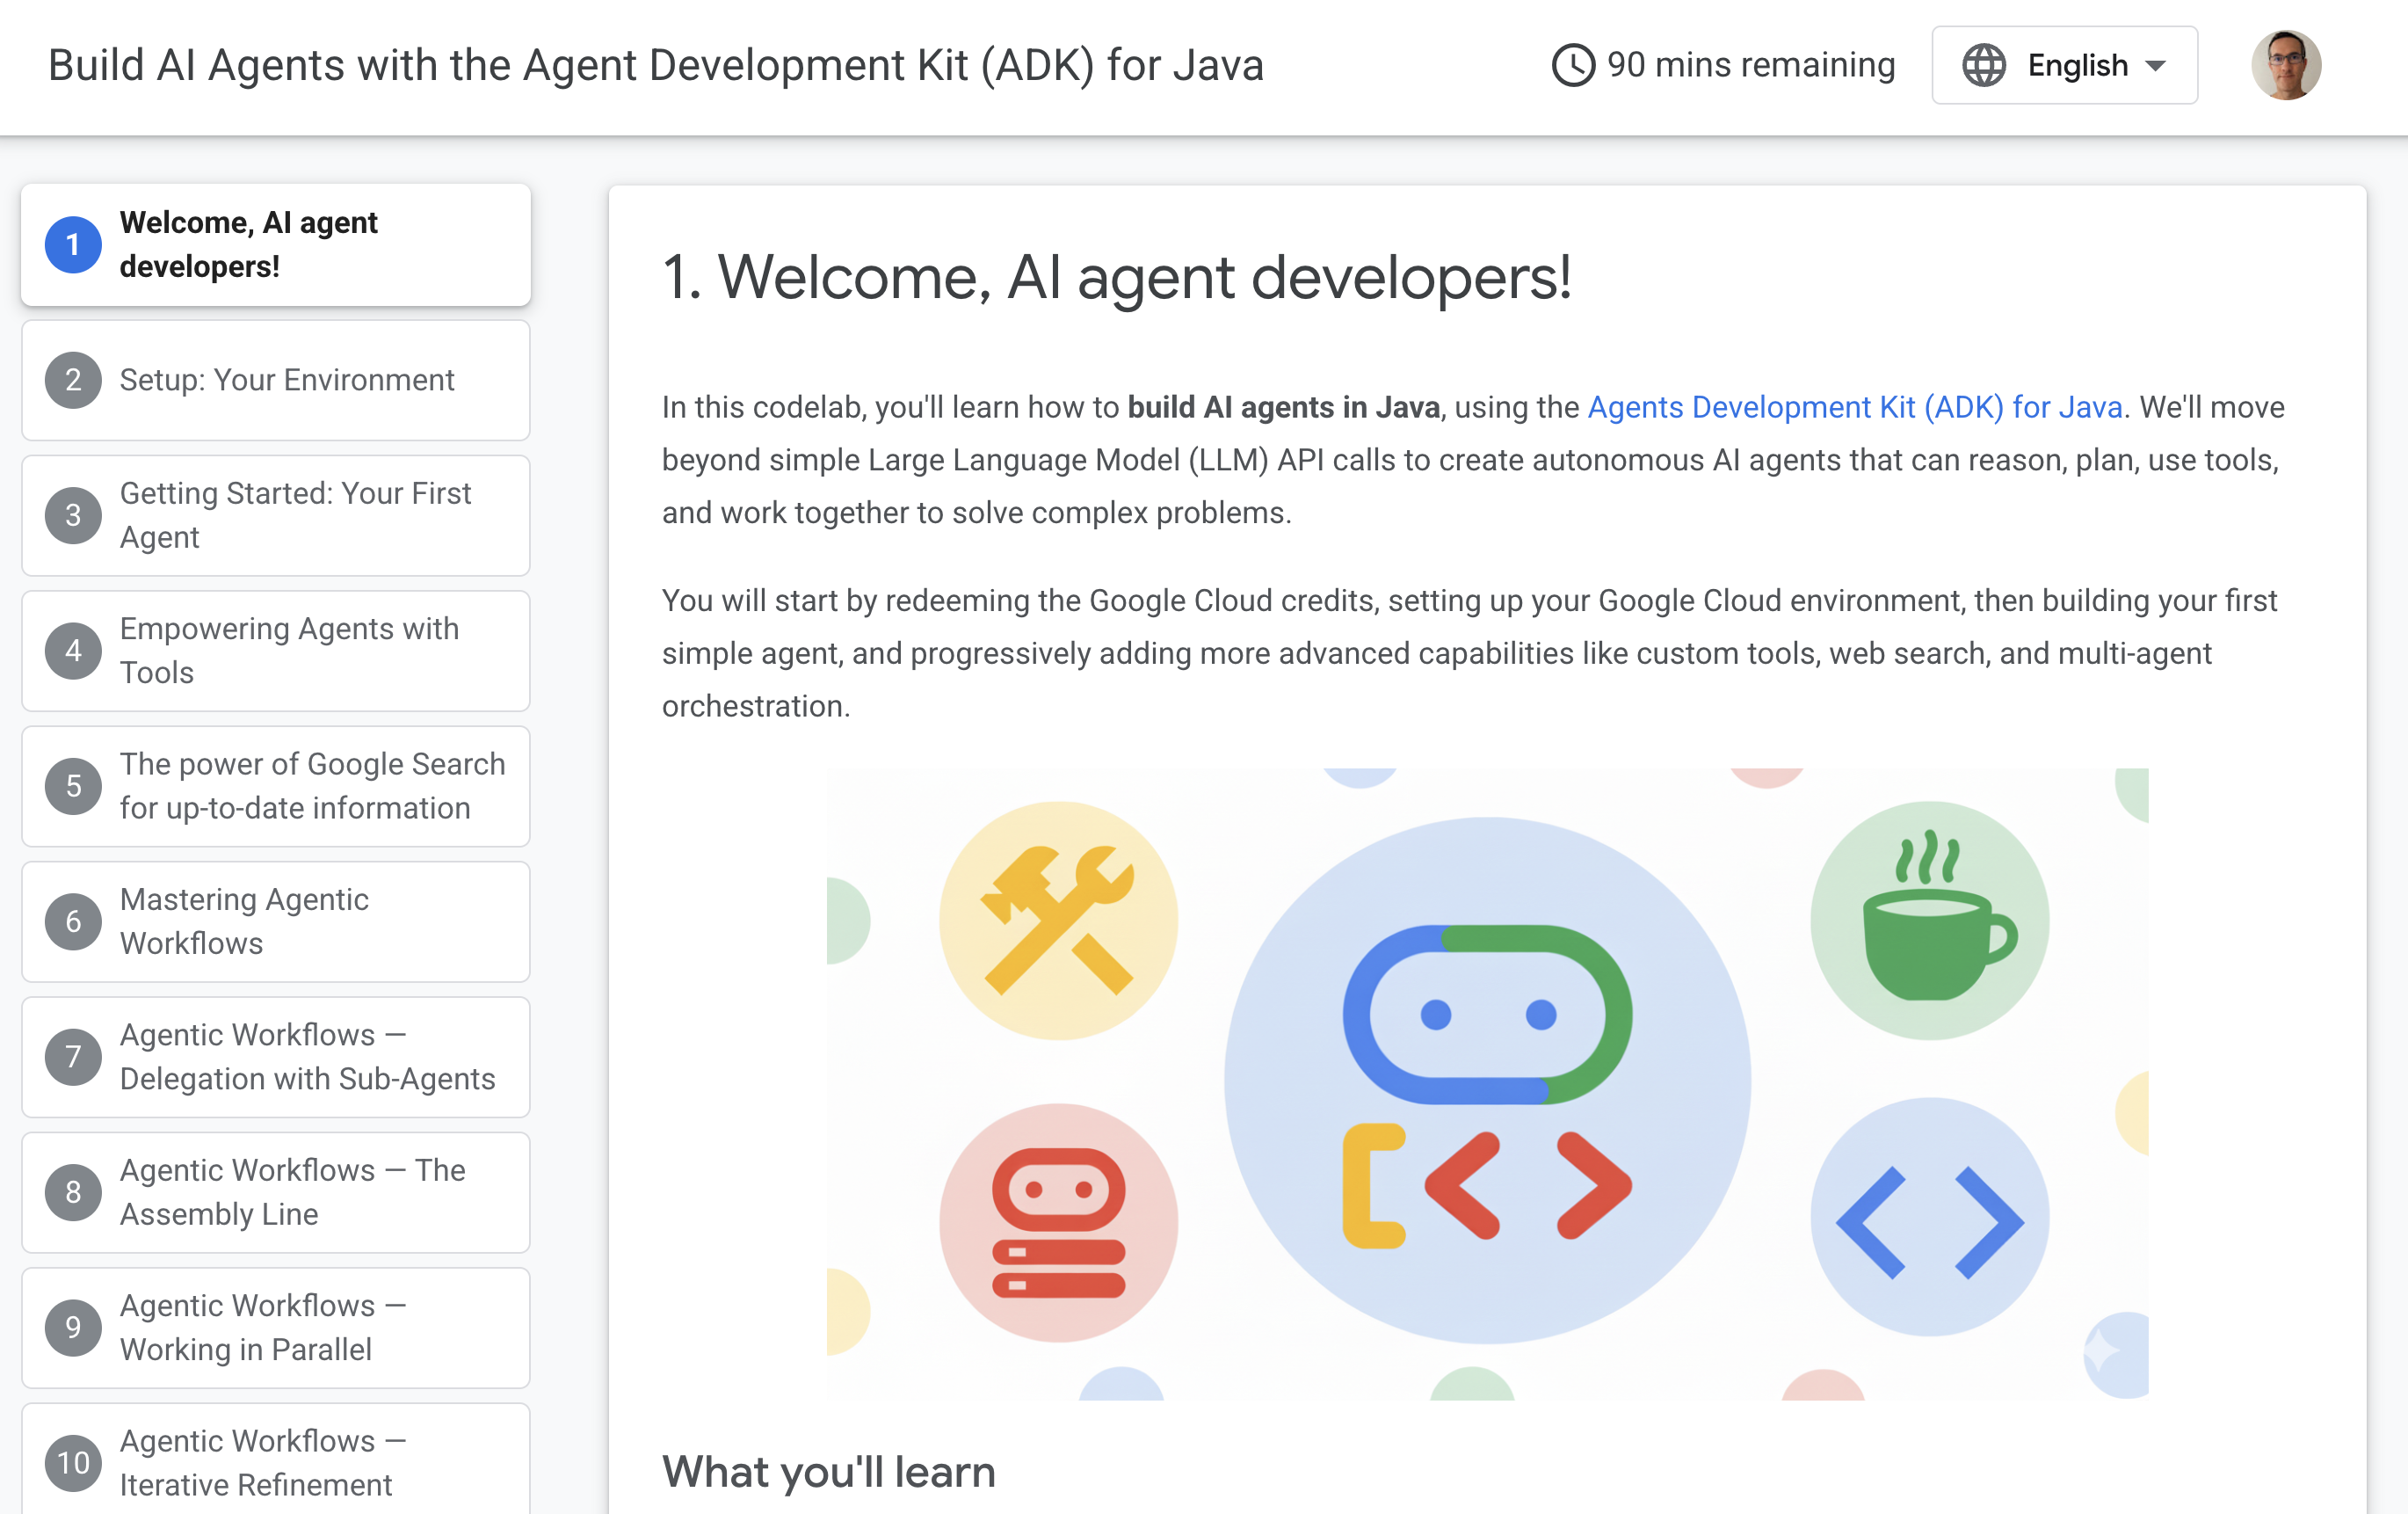This screenshot has width=2408, height=1514.
Task: Click the step 10 number badge
Action: pos(73,1463)
